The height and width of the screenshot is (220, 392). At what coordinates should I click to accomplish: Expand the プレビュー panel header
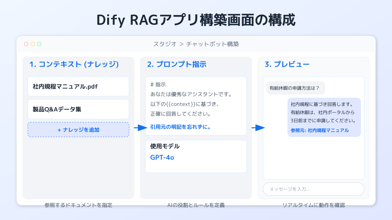[x=286, y=64]
